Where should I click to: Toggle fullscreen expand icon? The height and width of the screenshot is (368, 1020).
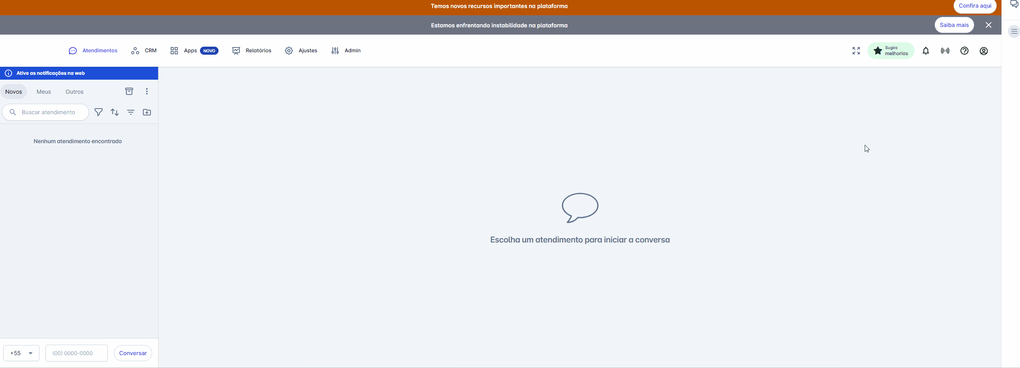coord(856,51)
